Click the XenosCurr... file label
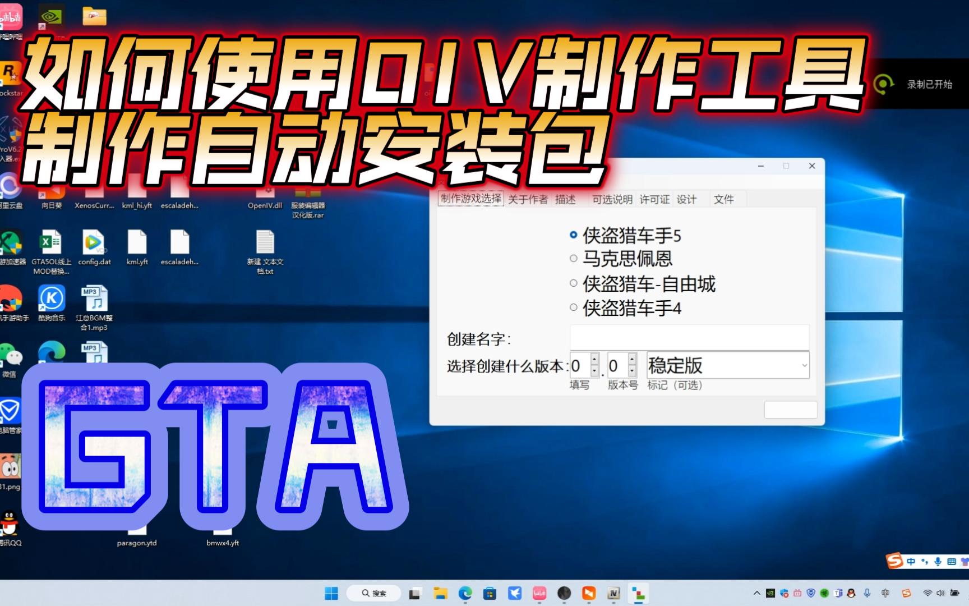The image size is (969, 606). 94,205
